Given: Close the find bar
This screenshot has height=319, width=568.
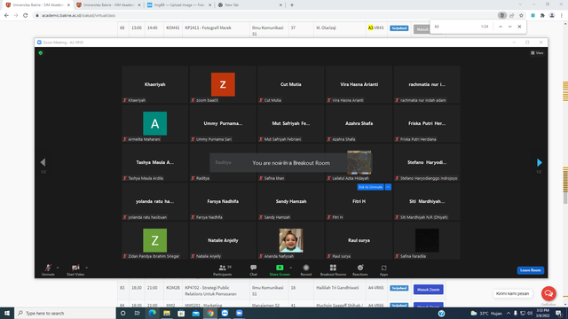Looking at the screenshot, I should coord(519,27).
